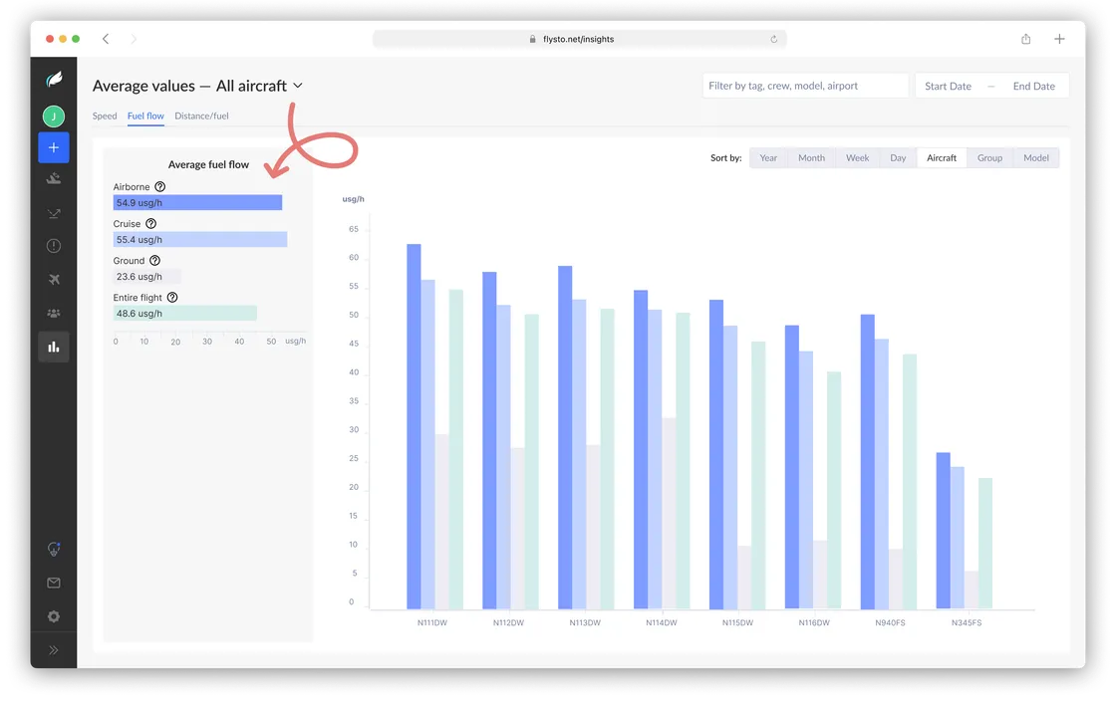Viewport: 1116px width, 709px height.
Task: Open the trend chart sidebar icon
Action: coord(54,213)
